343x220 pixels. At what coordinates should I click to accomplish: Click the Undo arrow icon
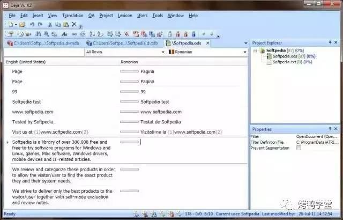(x=32, y=25)
